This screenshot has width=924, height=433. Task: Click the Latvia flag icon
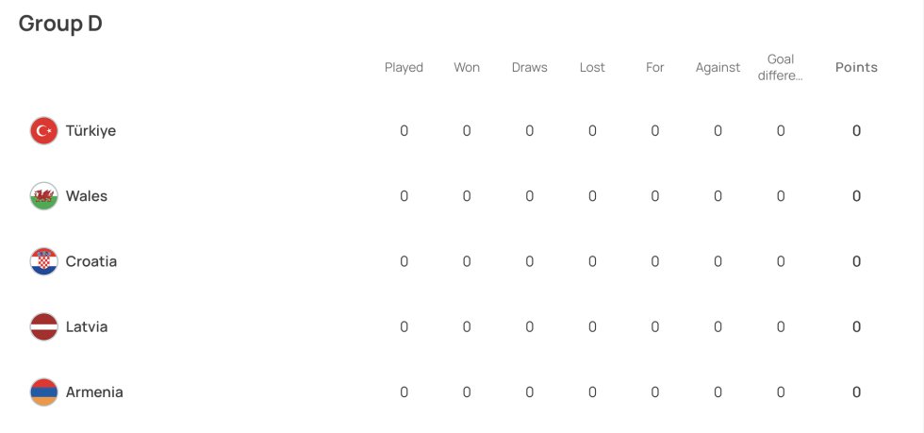point(44,326)
